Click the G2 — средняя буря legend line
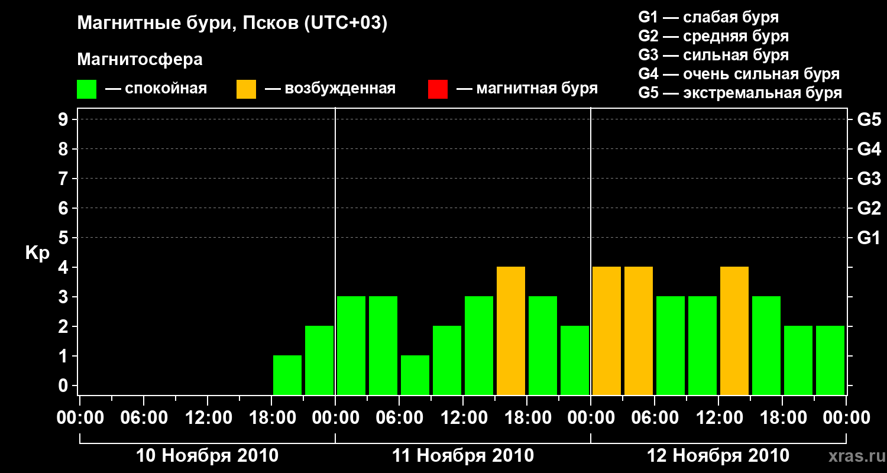The image size is (887, 473). 714,36
